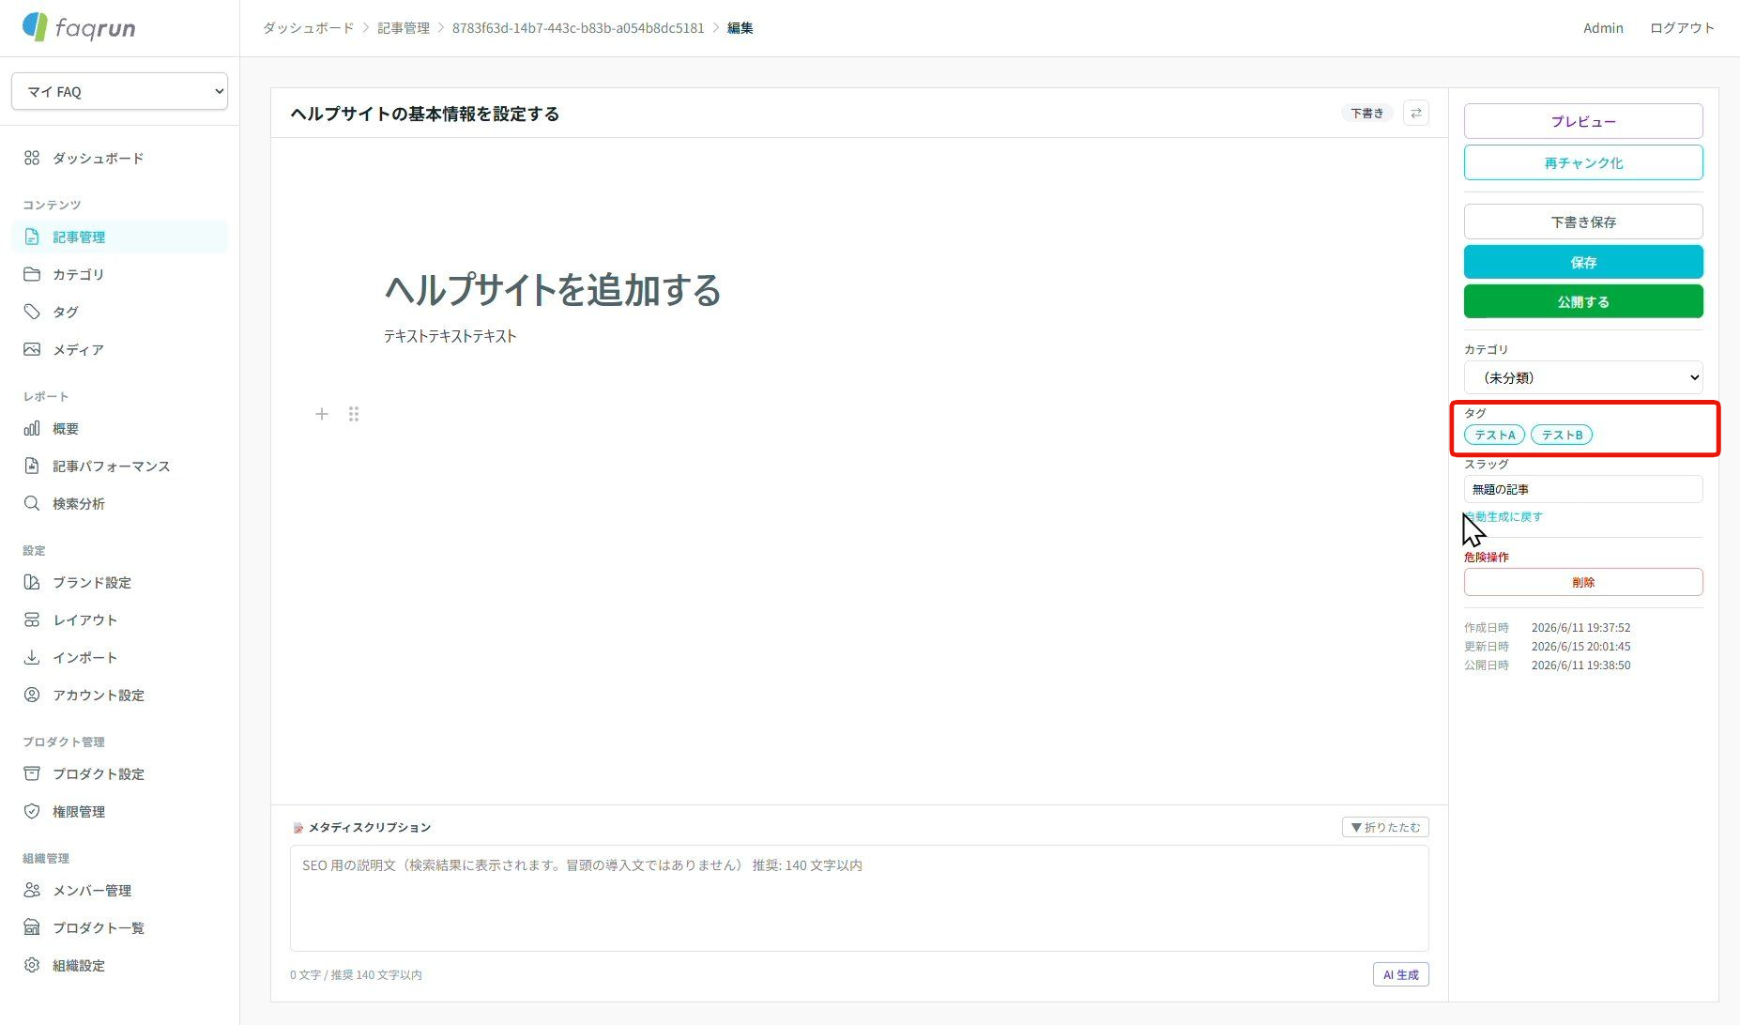Click the 再チャンク化 button

click(x=1583, y=162)
